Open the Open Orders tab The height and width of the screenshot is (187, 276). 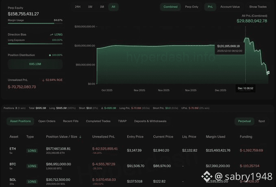pos(47,121)
